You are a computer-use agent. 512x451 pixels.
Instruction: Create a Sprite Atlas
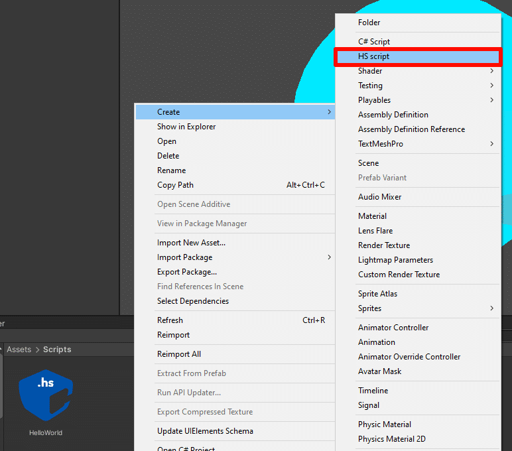pyautogui.click(x=418, y=294)
